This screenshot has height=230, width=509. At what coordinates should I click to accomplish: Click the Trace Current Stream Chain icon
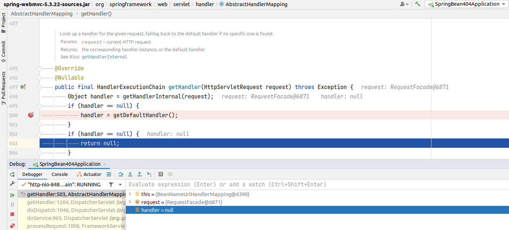[x=170, y=174]
